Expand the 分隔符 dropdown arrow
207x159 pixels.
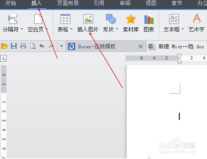(22, 29)
